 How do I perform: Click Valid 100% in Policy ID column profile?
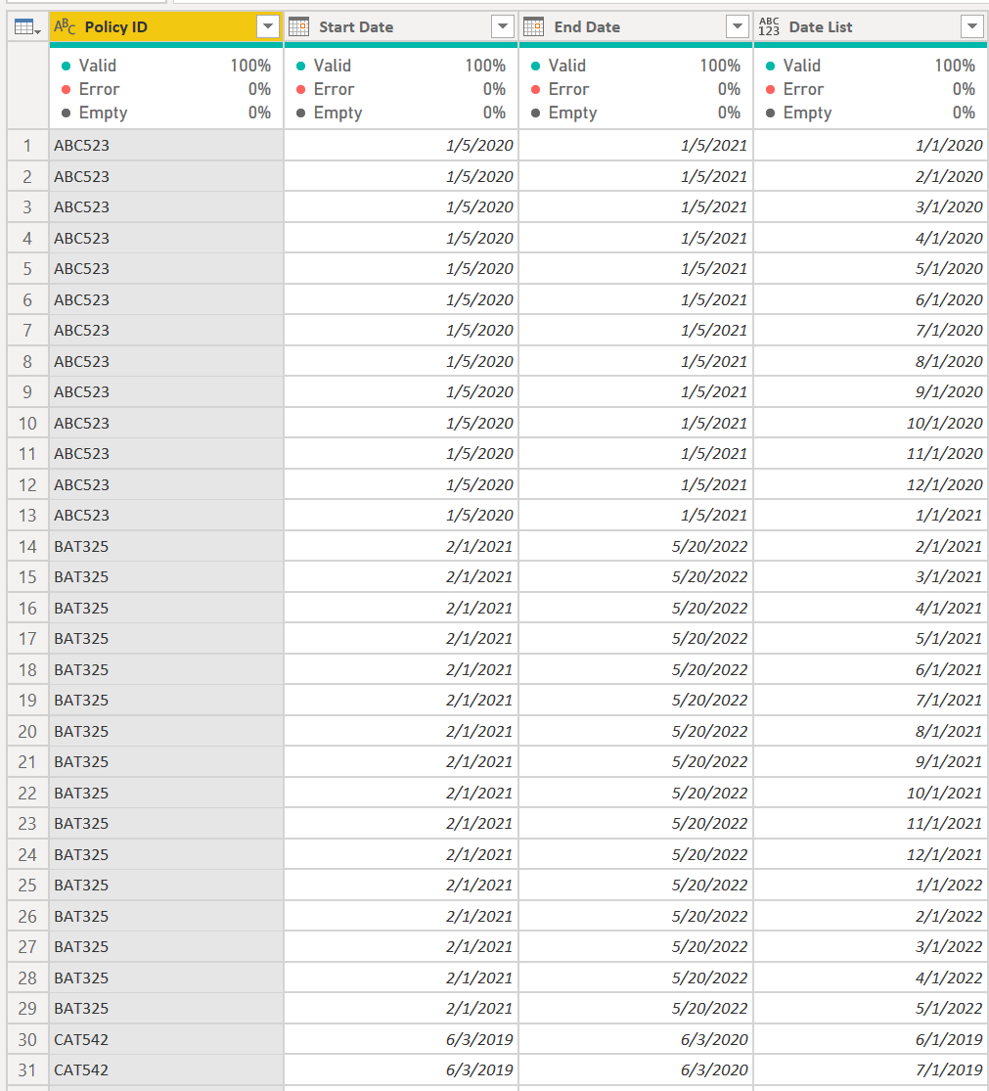(x=166, y=66)
